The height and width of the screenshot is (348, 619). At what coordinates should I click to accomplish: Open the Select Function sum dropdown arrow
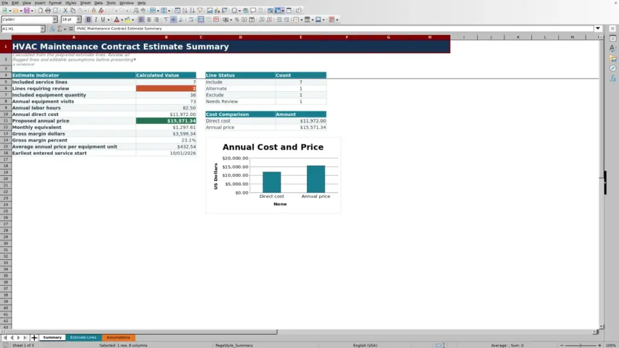pos(65,28)
